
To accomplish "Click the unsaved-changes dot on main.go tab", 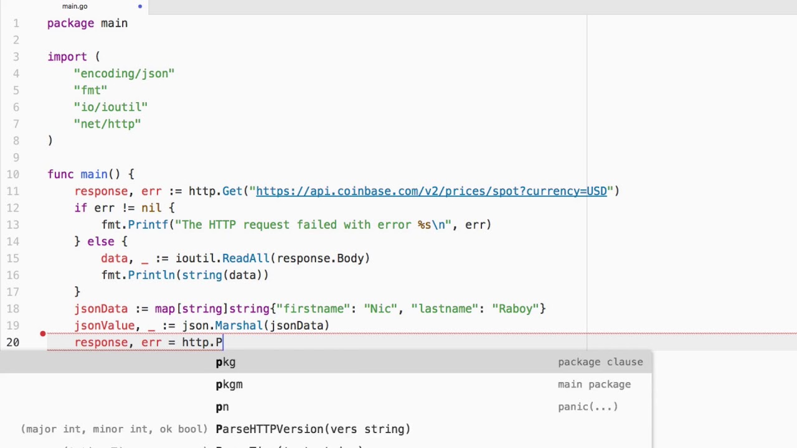I will (139, 6).
